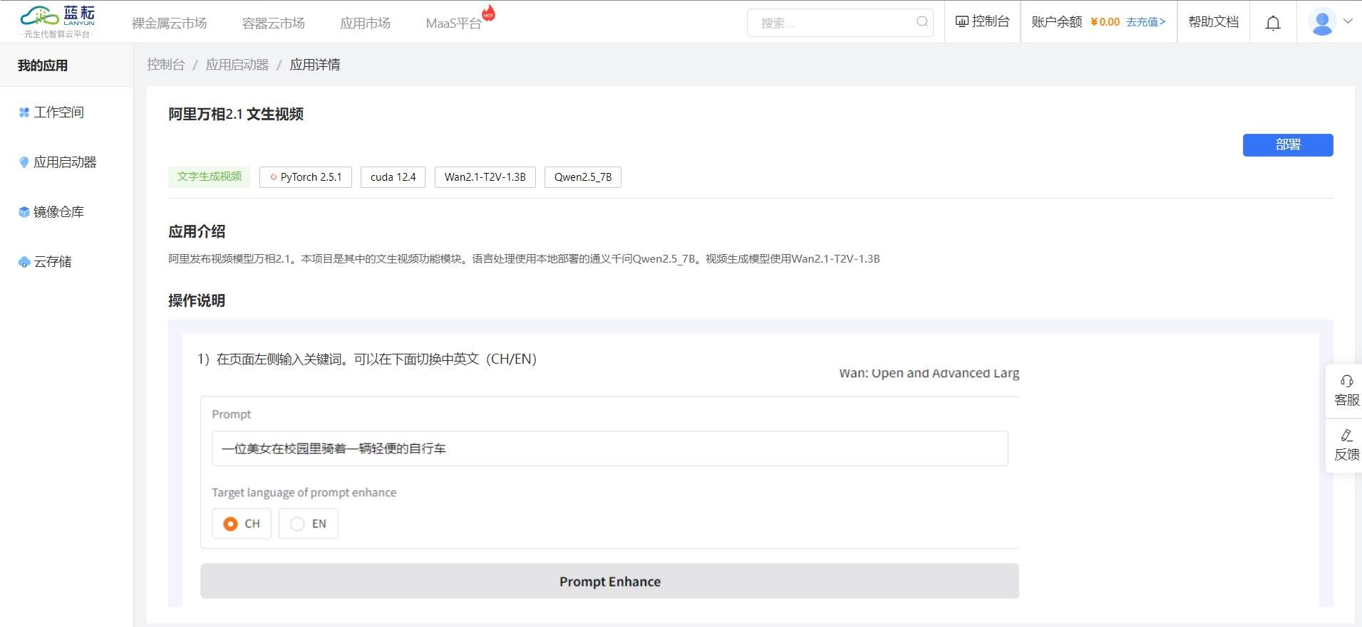
Task: Click the 账户余额 label
Action: tap(1057, 22)
